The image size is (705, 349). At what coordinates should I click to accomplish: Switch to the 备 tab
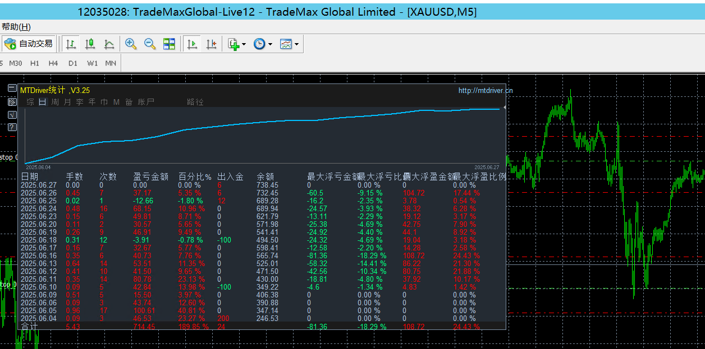tap(129, 102)
